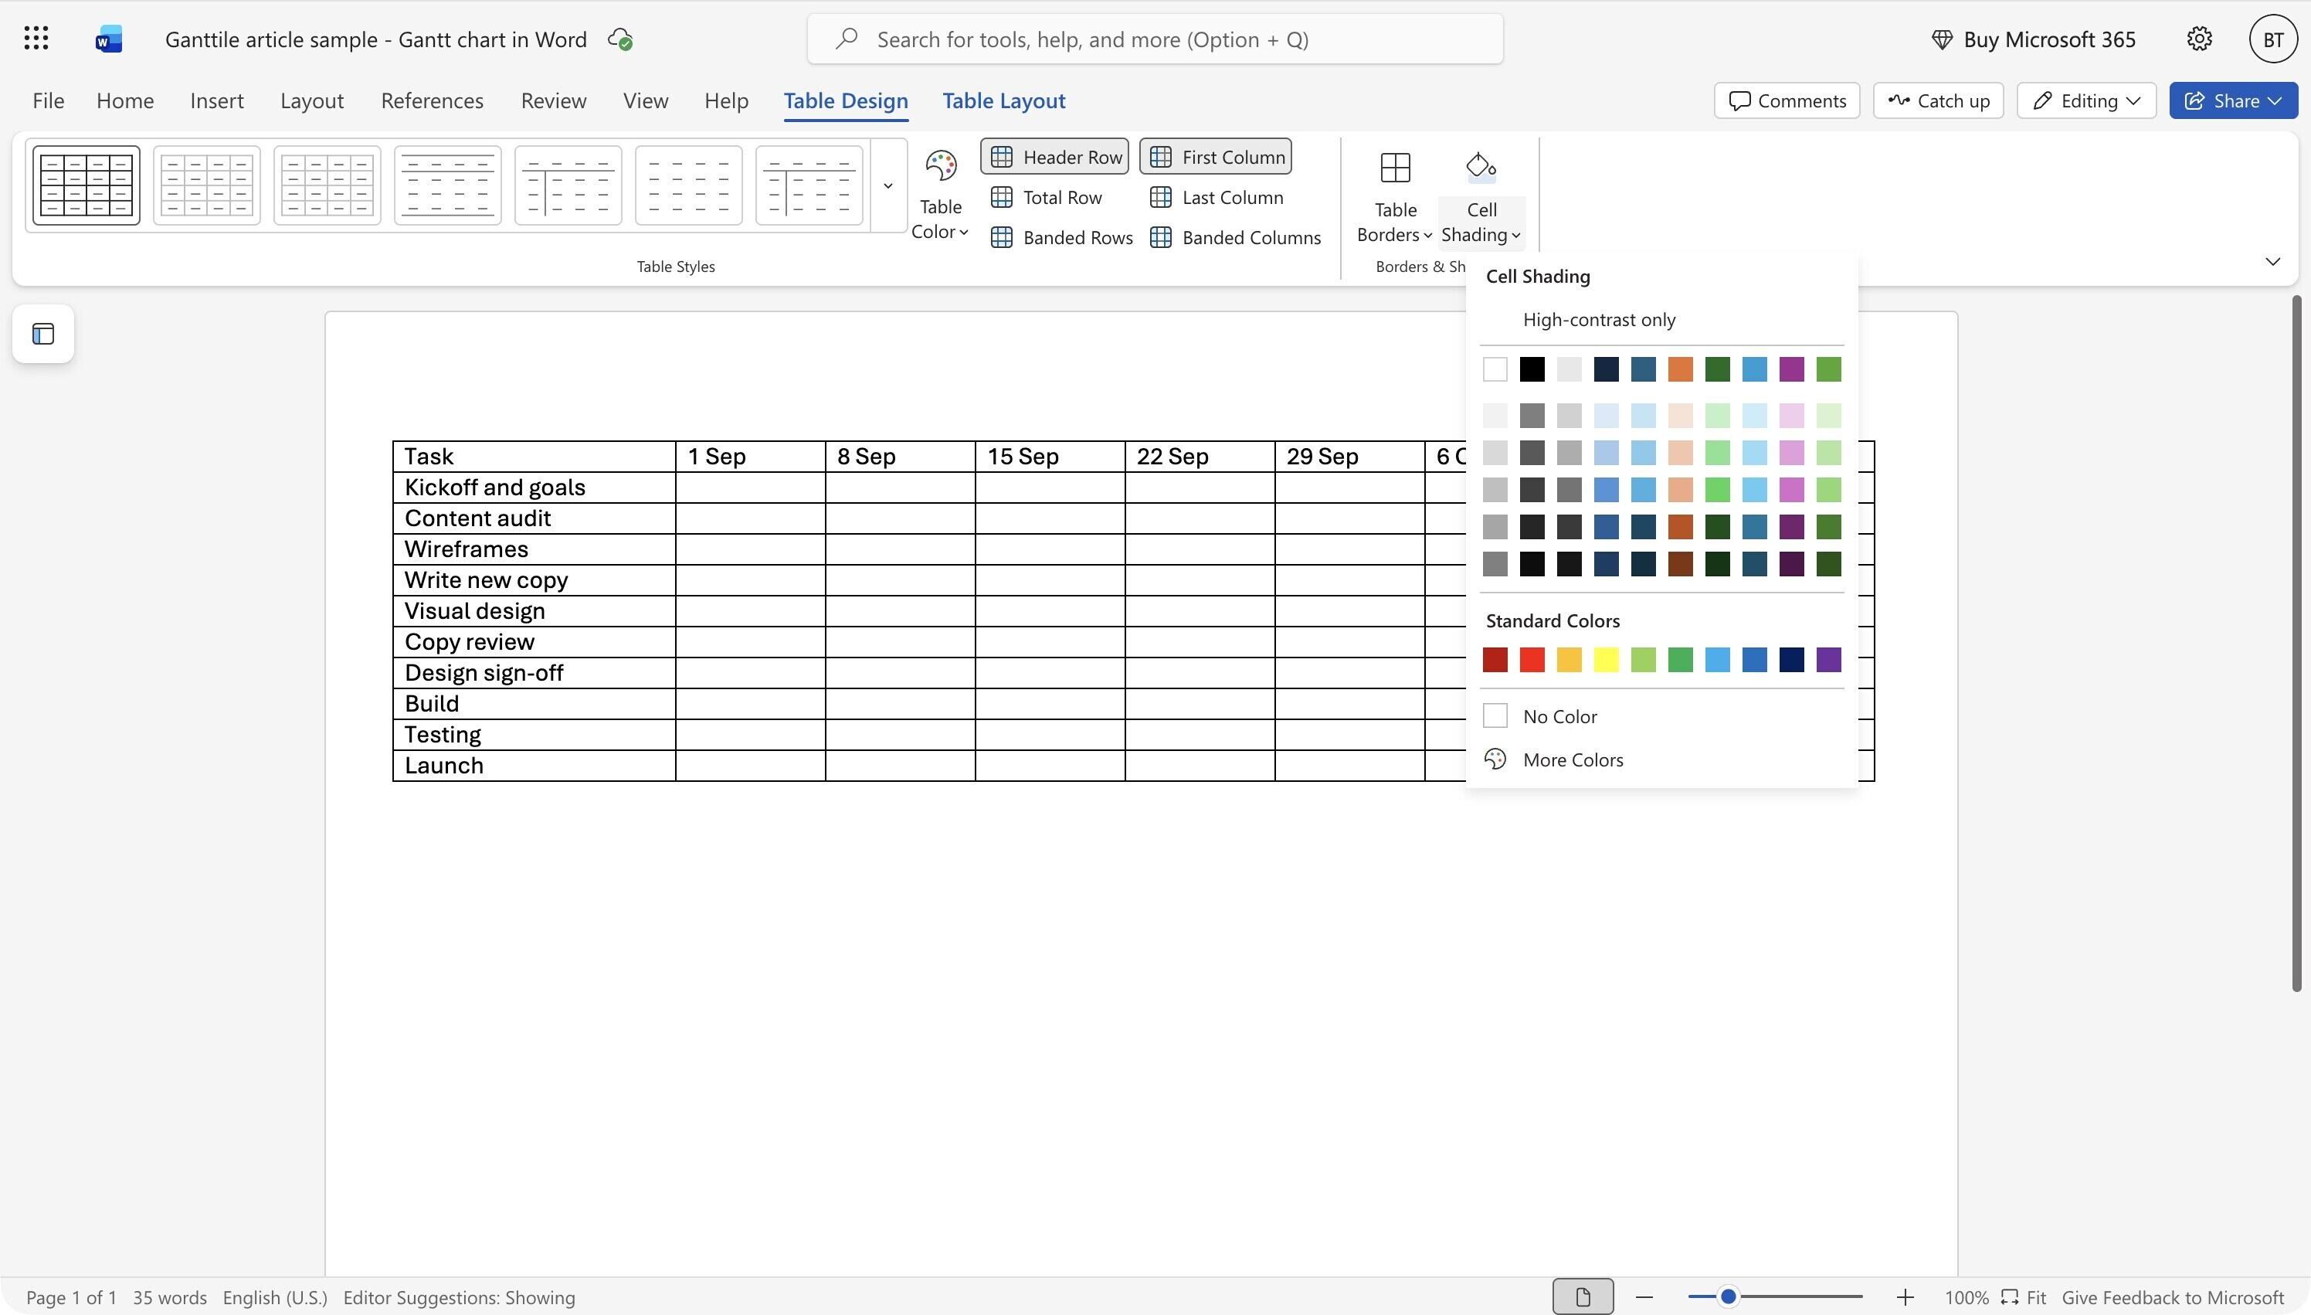2311x1315 pixels.
Task: Click the Comments button
Action: (1787, 100)
